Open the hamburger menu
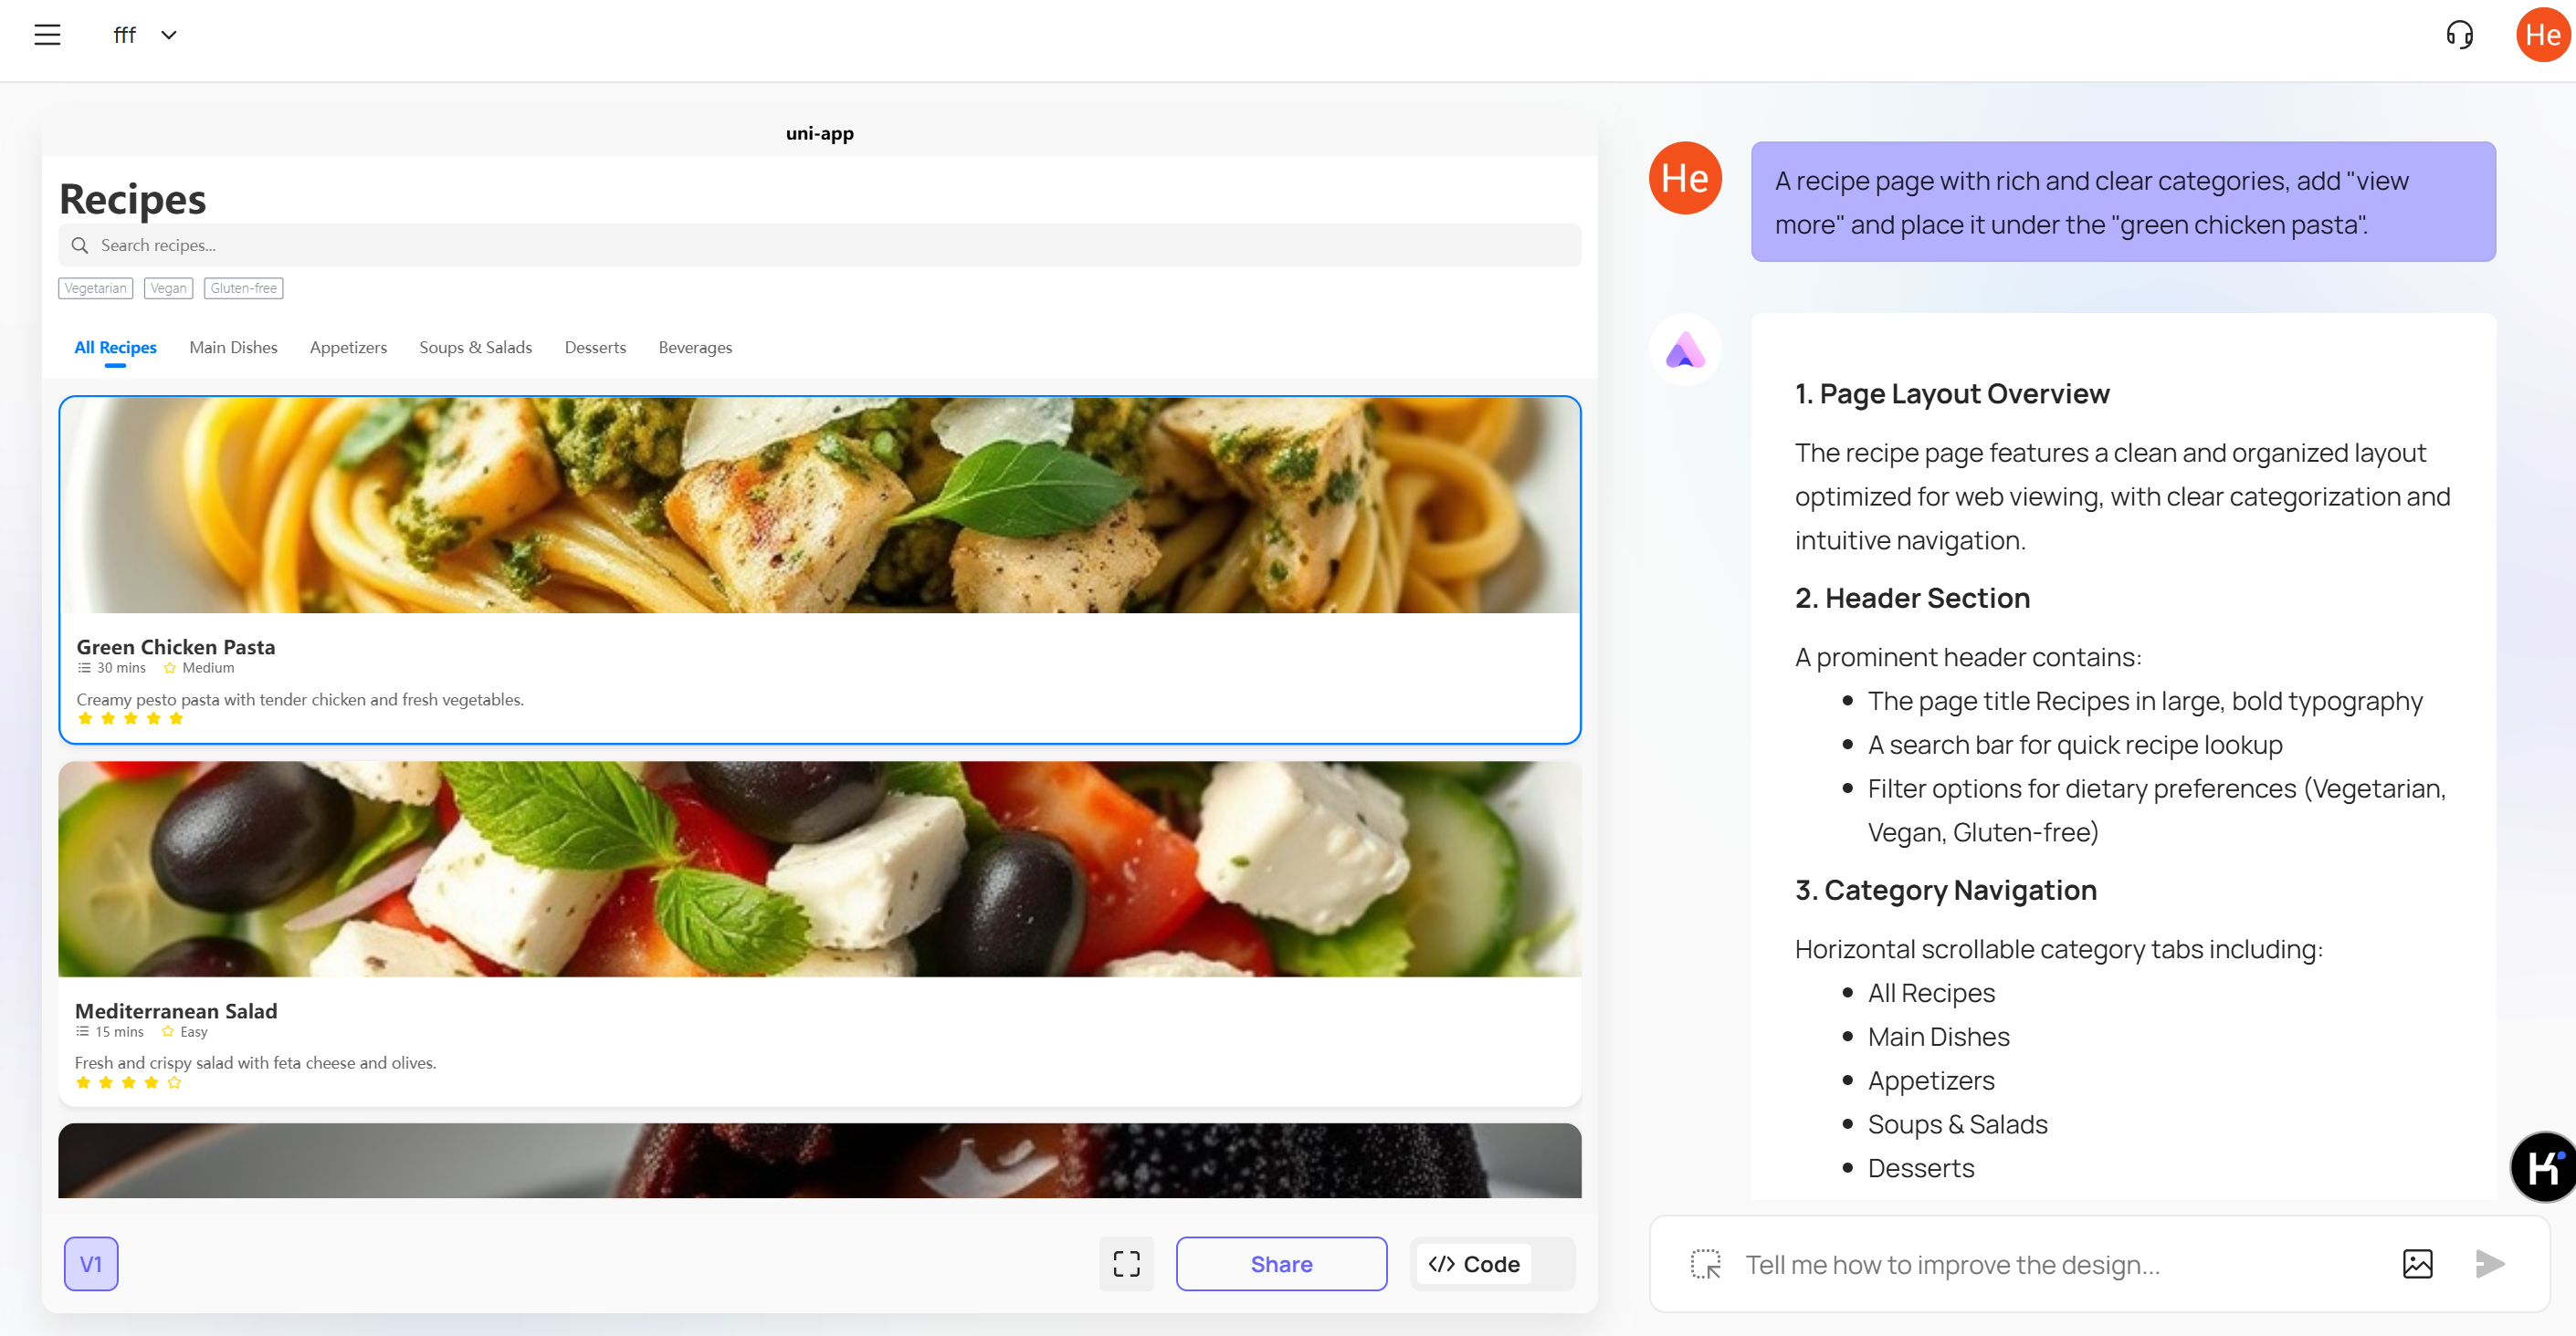2576x1336 pixels. [x=47, y=35]
